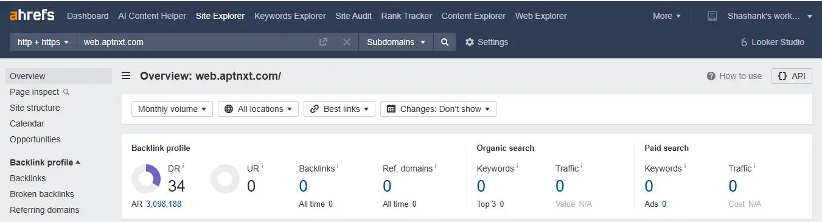822x222 pixels.
Task: Click Paid search Keywords value 0
Action: pyautogui.click(x=649, y=186)
